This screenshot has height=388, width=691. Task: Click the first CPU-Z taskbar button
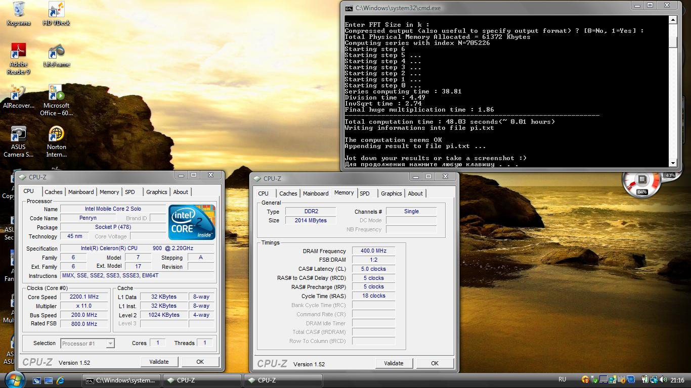tap(202, 380)
